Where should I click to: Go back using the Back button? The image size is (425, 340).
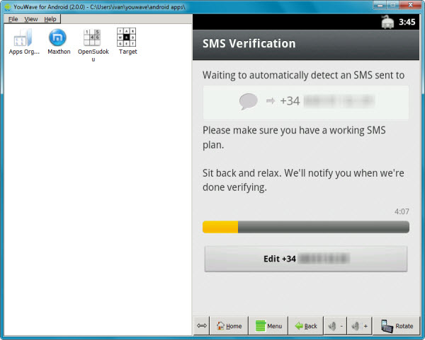306,326
